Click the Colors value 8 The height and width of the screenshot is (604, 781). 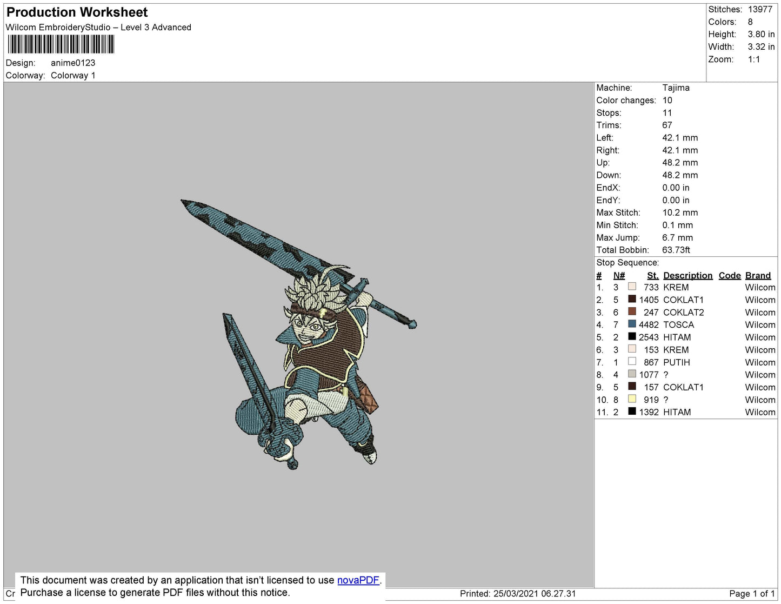point(750,22)
